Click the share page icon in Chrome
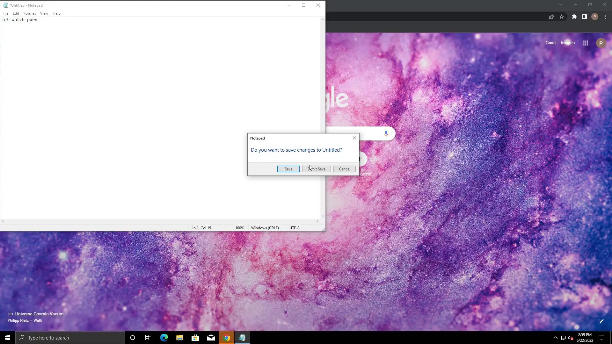The height and width of the screenshot is (344, 612). 551,17
